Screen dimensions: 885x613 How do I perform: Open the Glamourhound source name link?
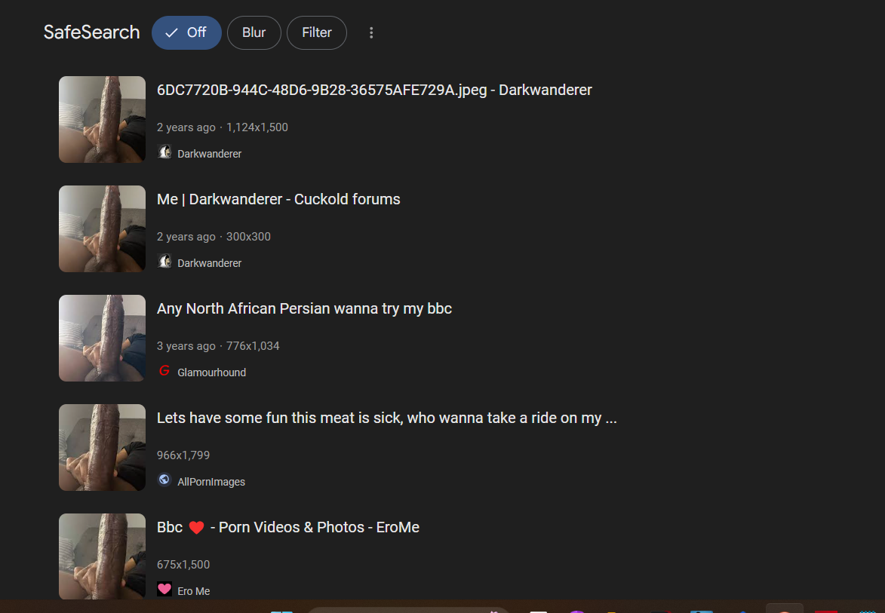pyautogui.click(x=212, y=372)
